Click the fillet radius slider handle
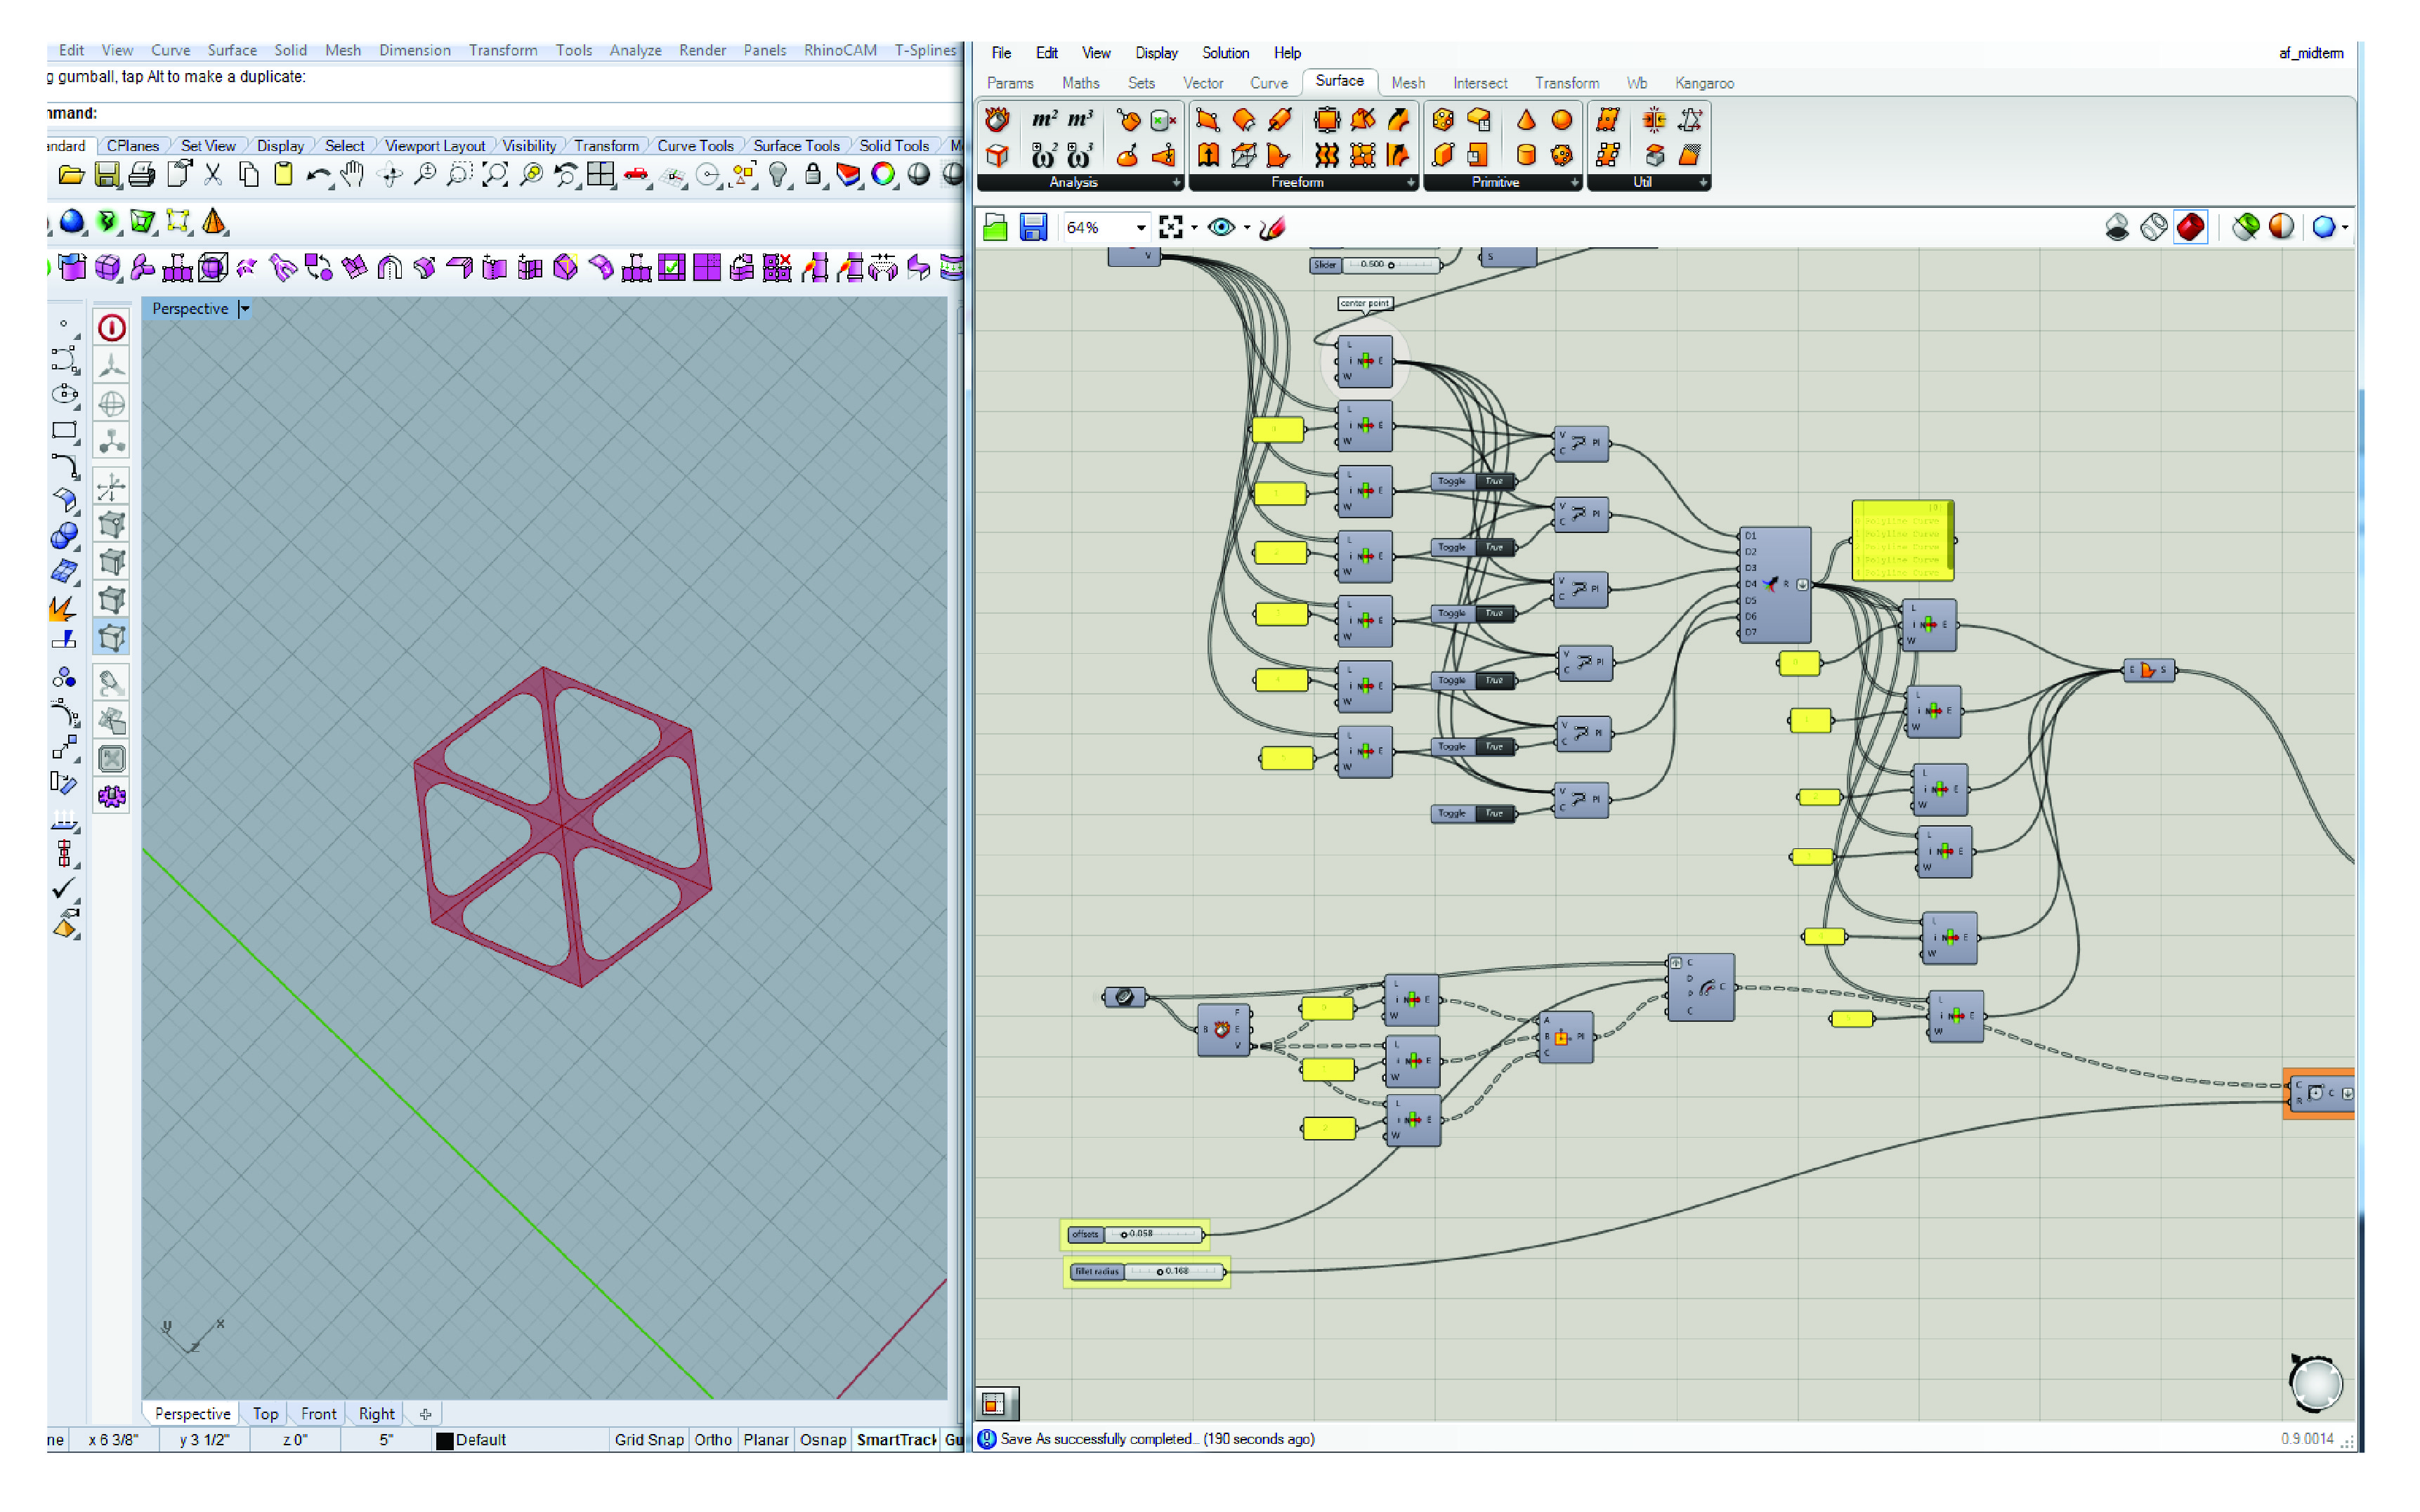Screen dimensions: 2420x1512 1160,1272
